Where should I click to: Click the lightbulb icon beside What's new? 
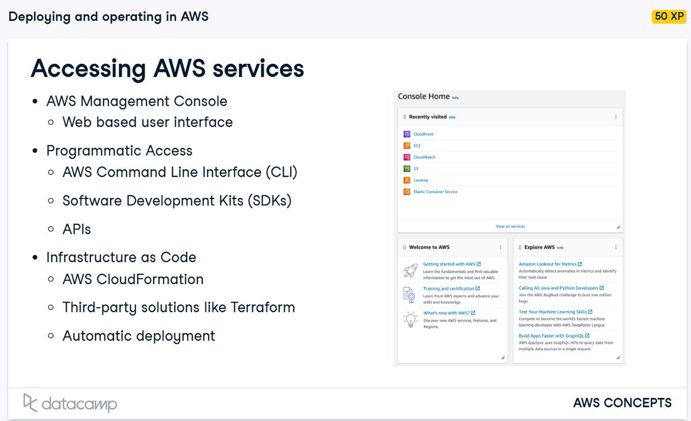pyautogui.click(x=410, y=319)
